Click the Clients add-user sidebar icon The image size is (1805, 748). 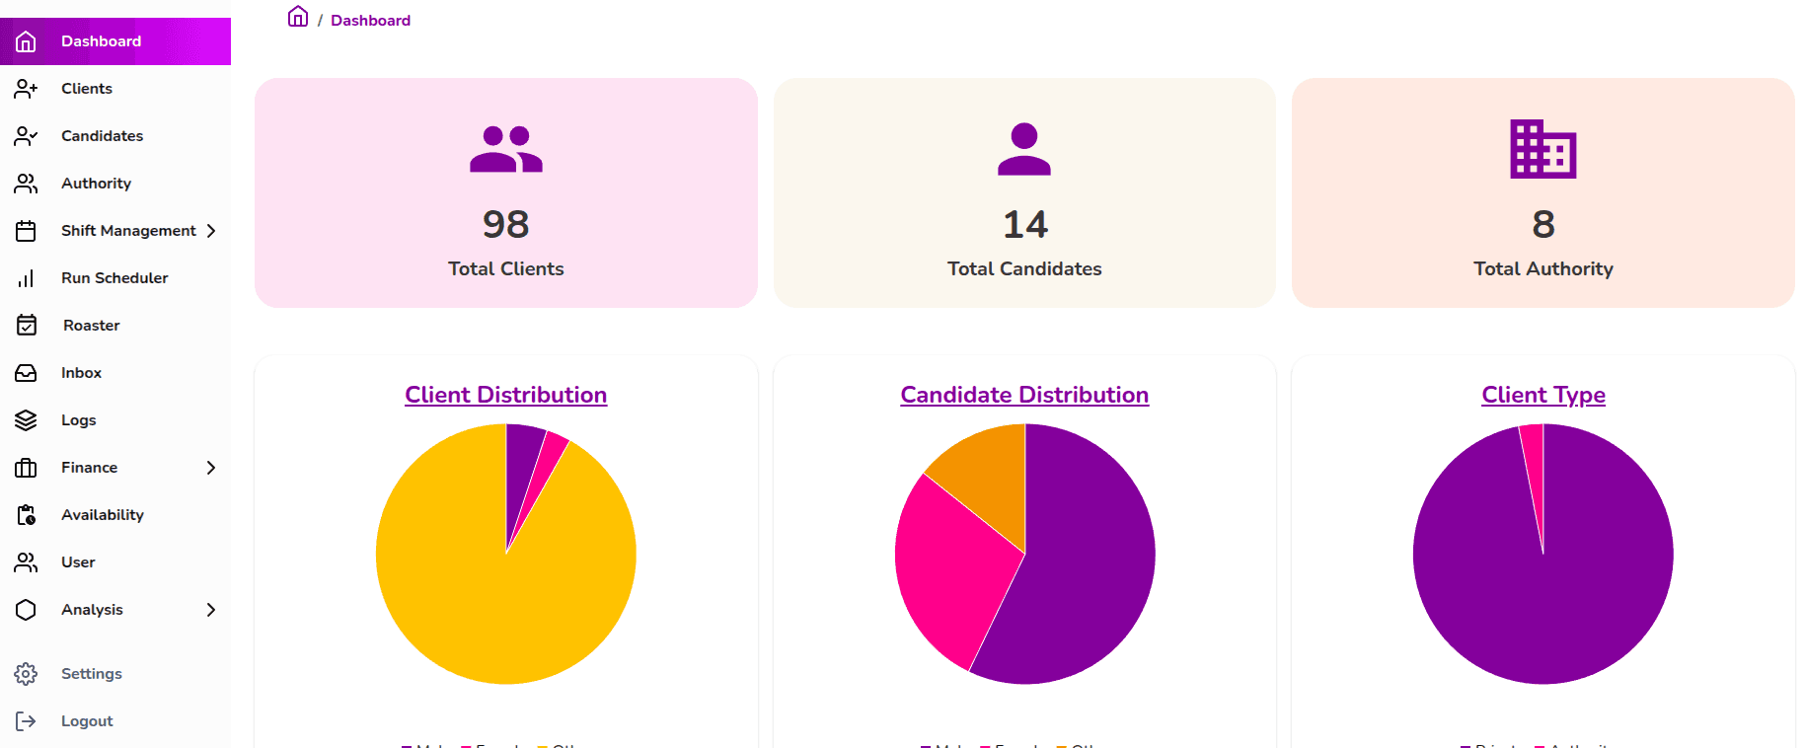[26, 89]
